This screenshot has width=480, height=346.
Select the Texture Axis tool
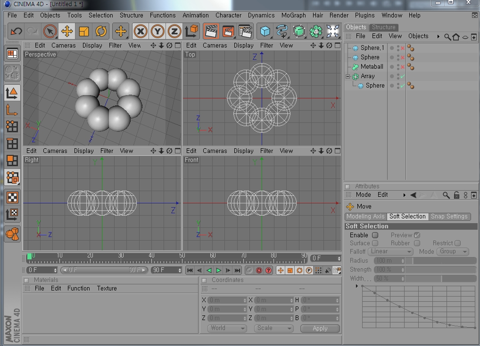coord(12,214)
